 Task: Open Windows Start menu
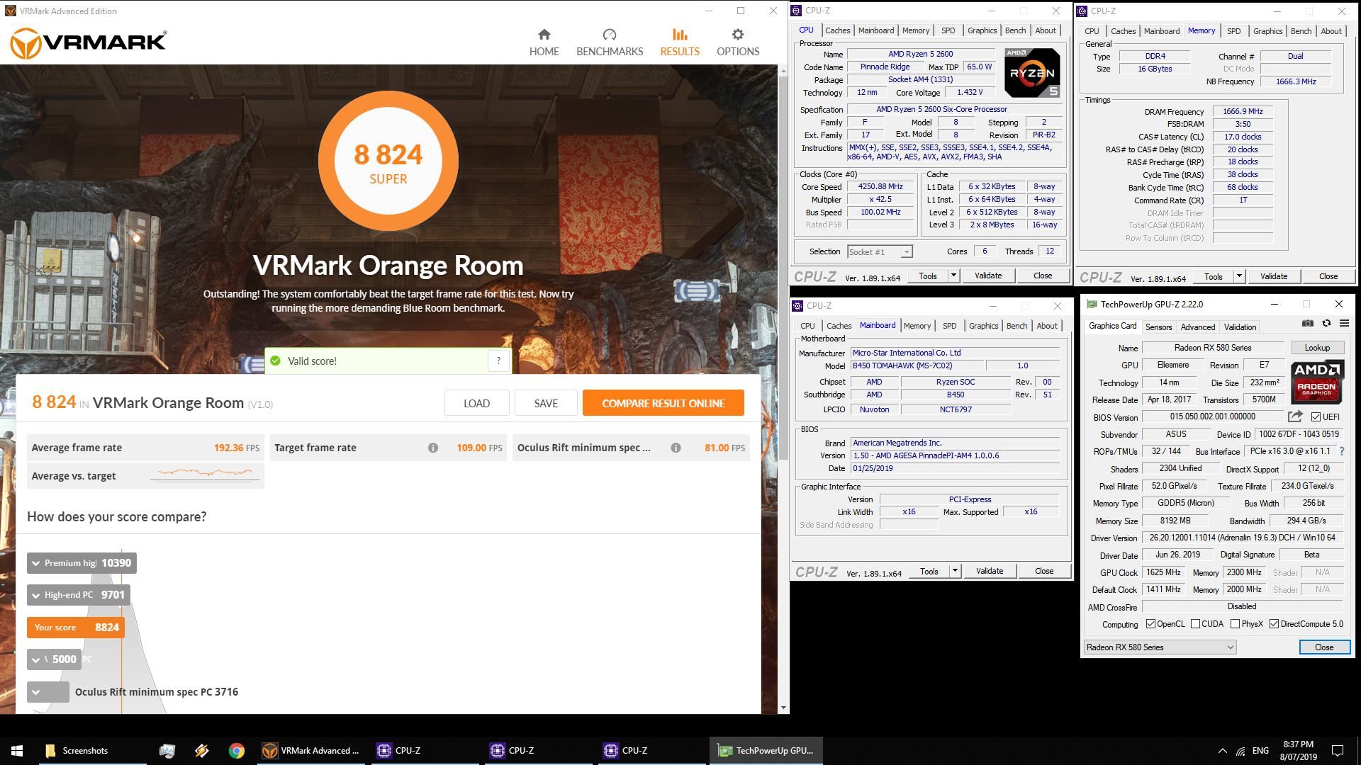pyautogui.click(x=17, y=751)
